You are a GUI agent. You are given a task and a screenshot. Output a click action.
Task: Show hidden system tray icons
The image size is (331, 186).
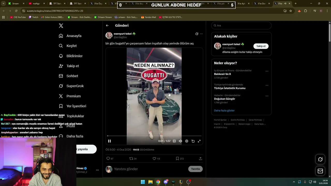click(x=294, y=182)
